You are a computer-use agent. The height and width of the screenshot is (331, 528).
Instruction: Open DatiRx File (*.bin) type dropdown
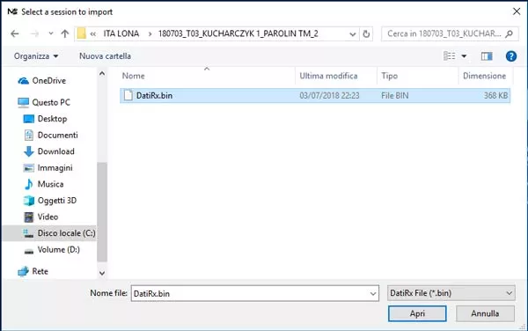pyautogui.click(x=451, y=293)
